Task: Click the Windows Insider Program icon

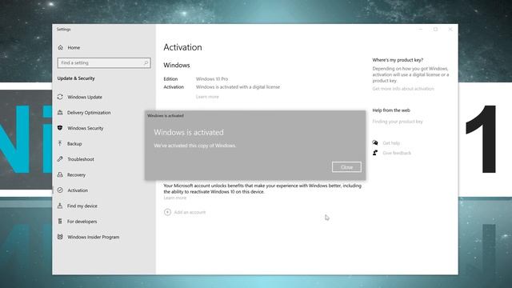Action: pos(60,237)
